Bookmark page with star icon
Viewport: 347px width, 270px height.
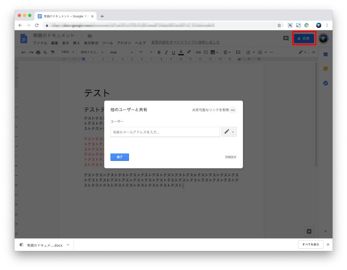point(279,25)
